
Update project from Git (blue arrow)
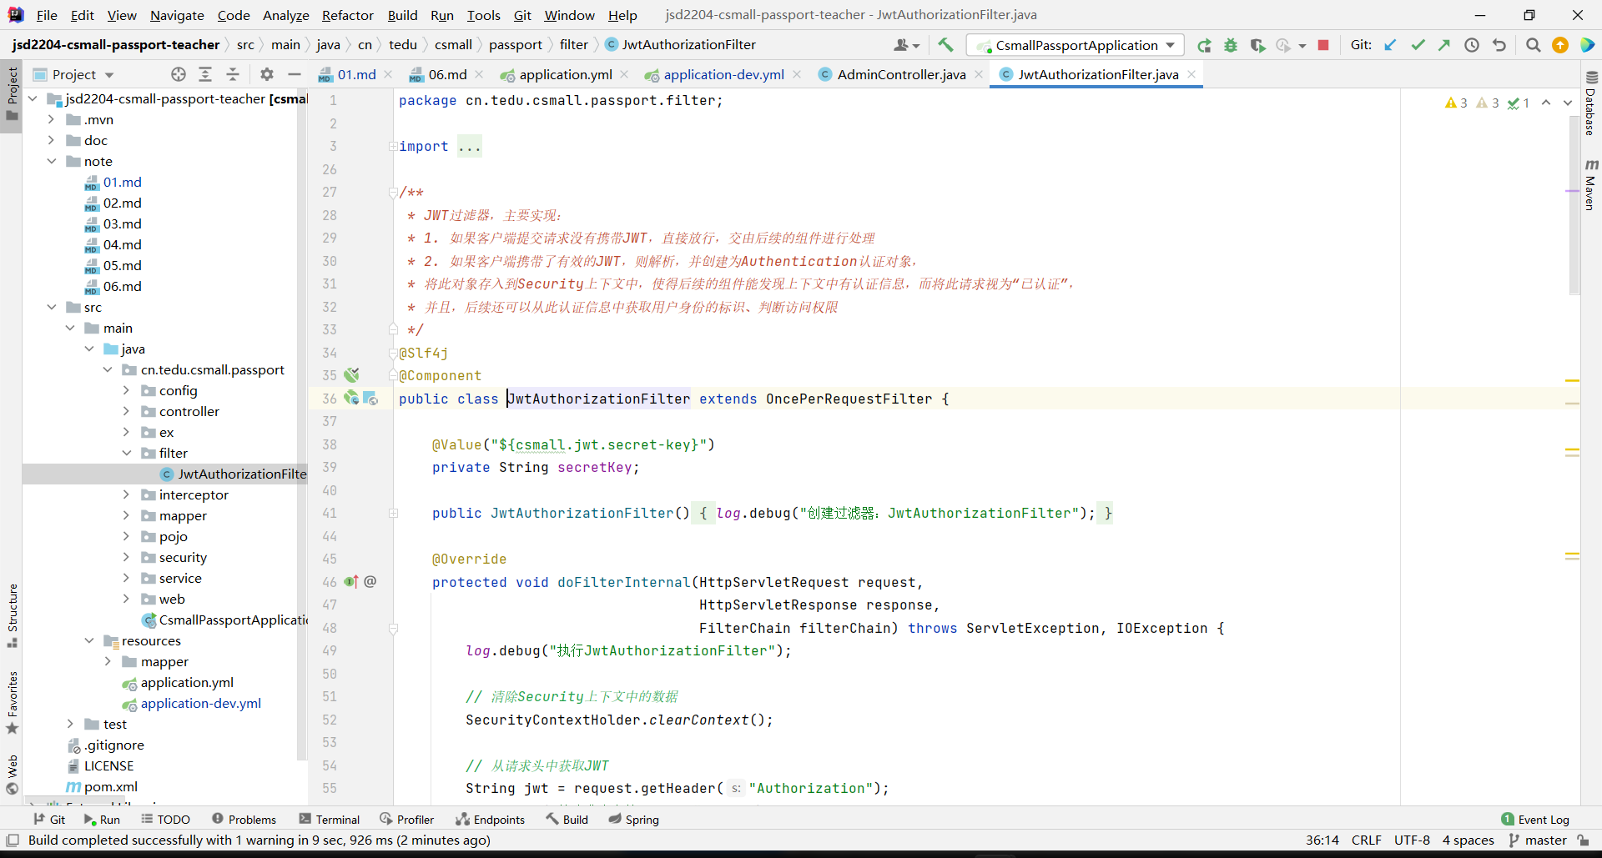click(1390, 45)
